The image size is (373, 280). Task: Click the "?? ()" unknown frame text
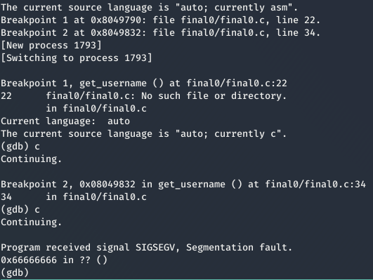[93, 260]
